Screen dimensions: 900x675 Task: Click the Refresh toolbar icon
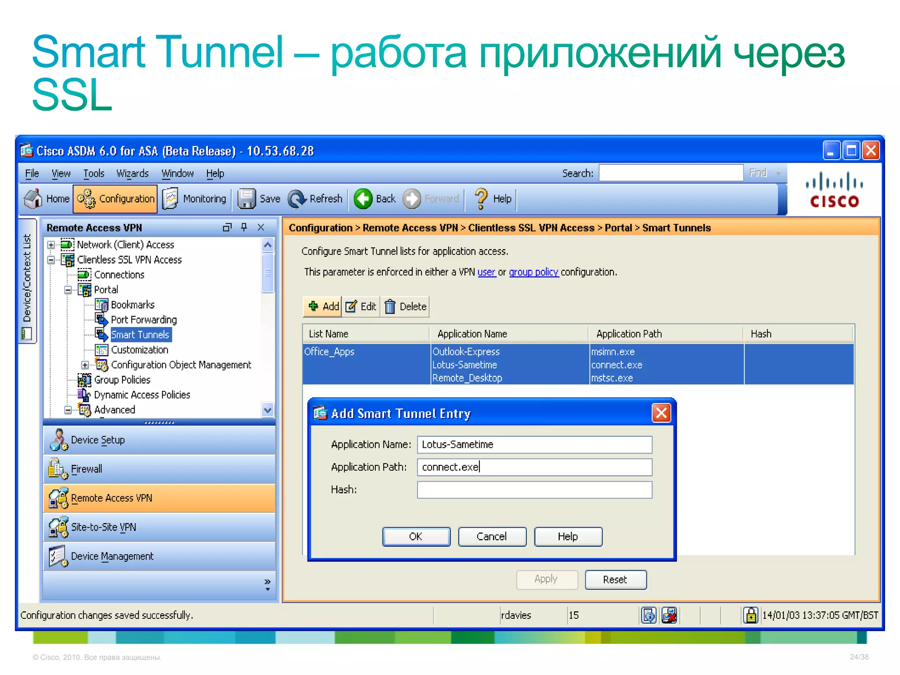point(297,199)
